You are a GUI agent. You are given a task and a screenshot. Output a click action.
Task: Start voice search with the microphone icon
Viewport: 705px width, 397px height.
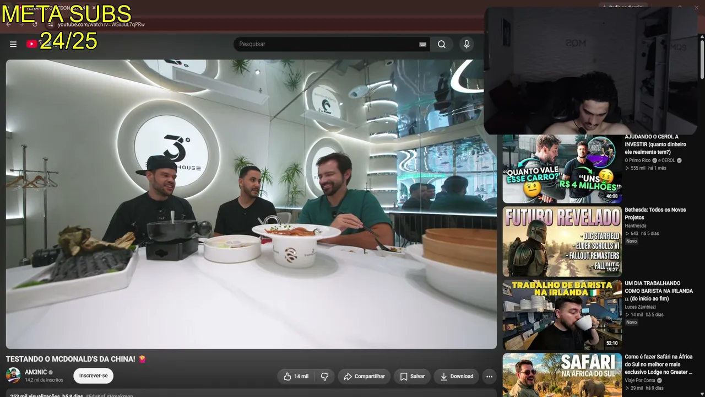467,44
